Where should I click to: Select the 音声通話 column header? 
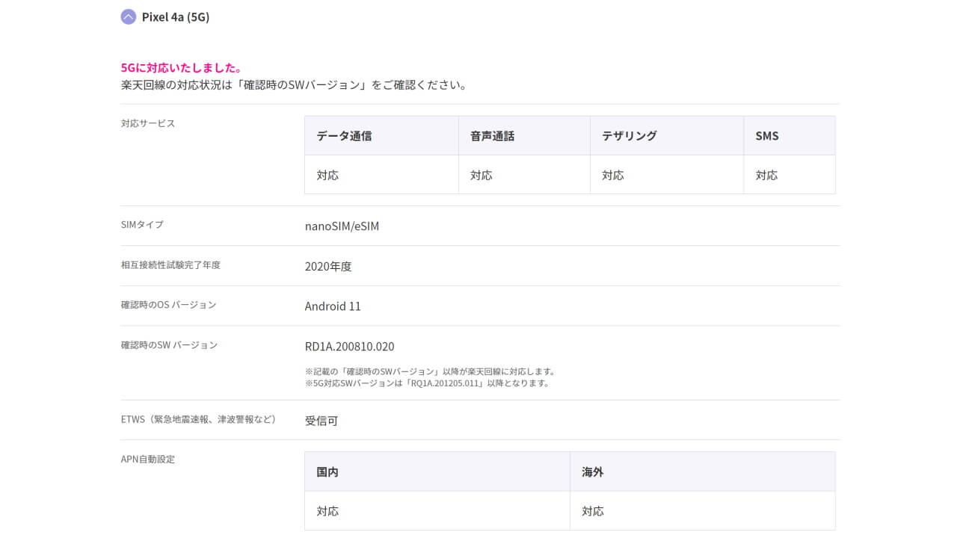click(x=492, y=136)
